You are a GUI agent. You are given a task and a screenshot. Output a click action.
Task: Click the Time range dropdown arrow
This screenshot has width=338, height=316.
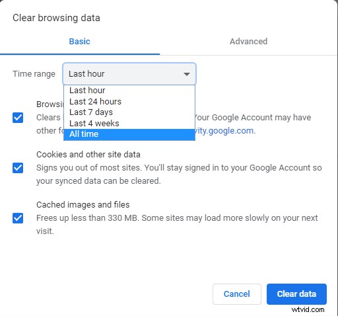[x=187, y=74]
